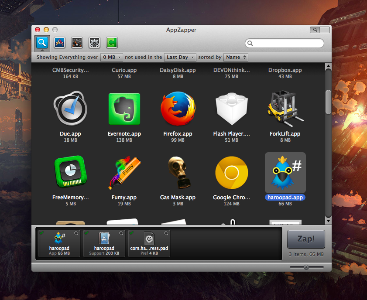
Task: Select the Firefox.app icon
Action: tap(178, 109)
